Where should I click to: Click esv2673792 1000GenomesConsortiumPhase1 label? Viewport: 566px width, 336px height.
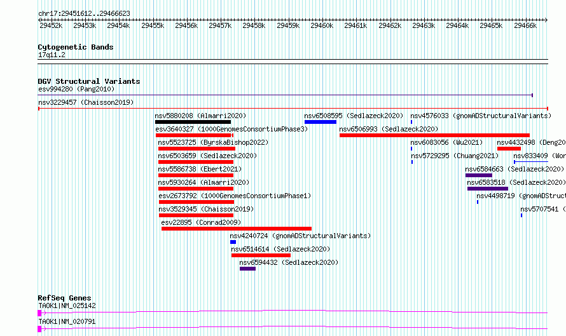tap(235, 196)
